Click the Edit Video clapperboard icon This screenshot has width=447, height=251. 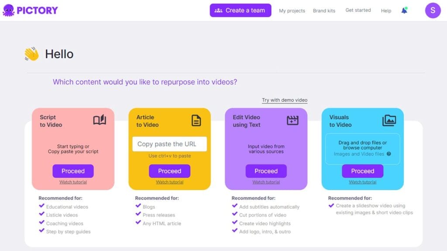tap(292, 120)
